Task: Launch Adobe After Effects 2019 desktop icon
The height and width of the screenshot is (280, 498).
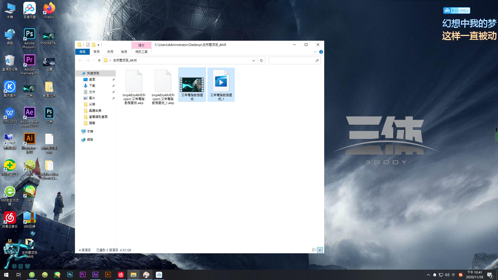Action: point(29,117)
